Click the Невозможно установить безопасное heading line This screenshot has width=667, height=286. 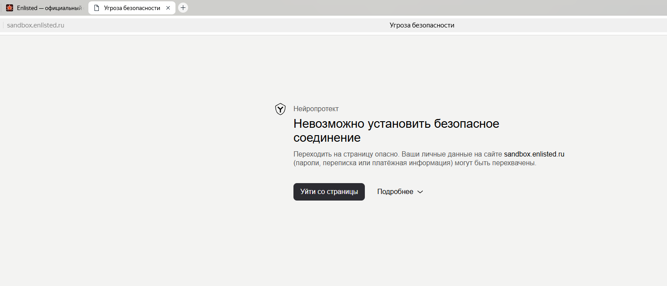396,124
